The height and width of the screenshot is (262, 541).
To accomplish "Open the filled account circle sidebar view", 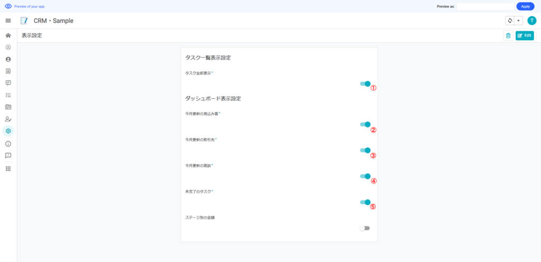I will pos(8,59).
